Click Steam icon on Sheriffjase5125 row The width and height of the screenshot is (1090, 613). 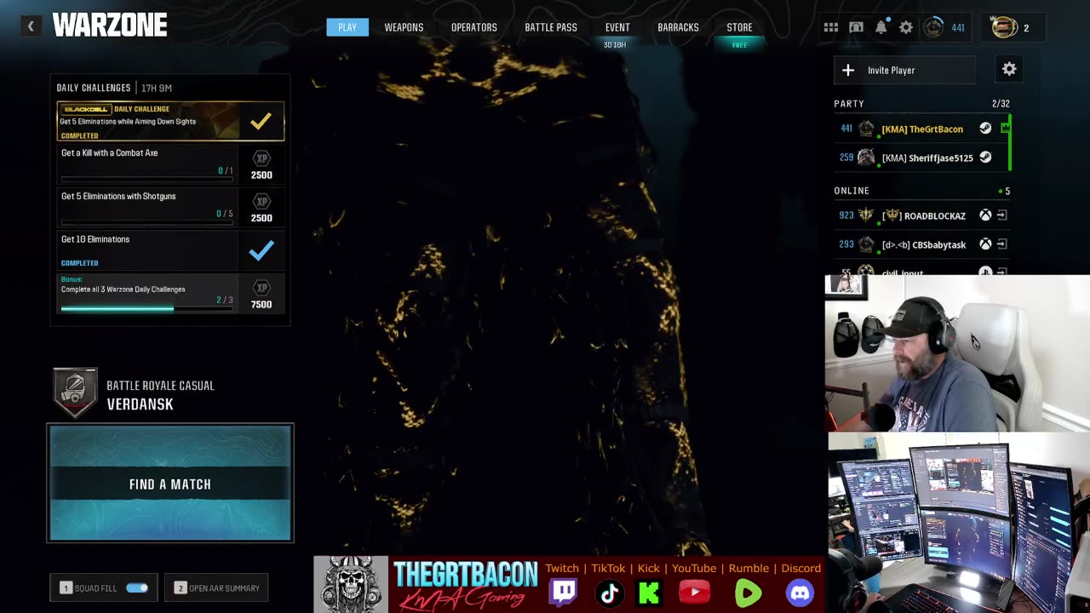[985, 158]
